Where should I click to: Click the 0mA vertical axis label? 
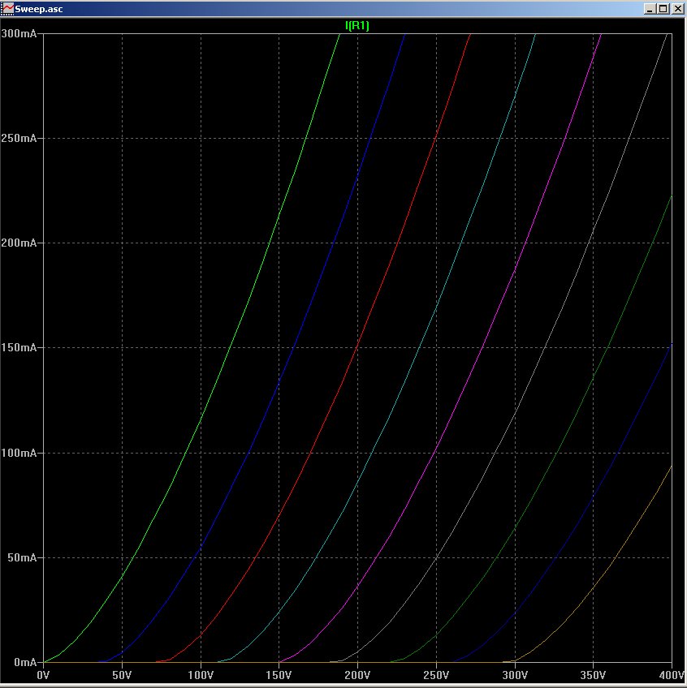click(25, 662)
